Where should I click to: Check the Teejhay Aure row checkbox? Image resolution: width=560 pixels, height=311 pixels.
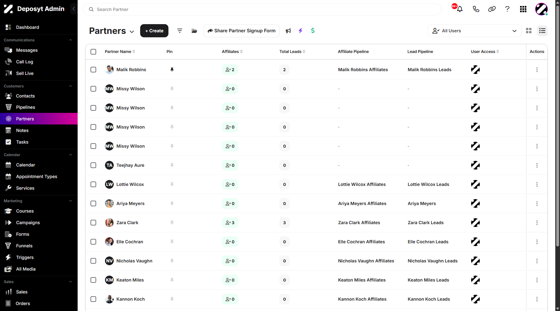(93, 165)
